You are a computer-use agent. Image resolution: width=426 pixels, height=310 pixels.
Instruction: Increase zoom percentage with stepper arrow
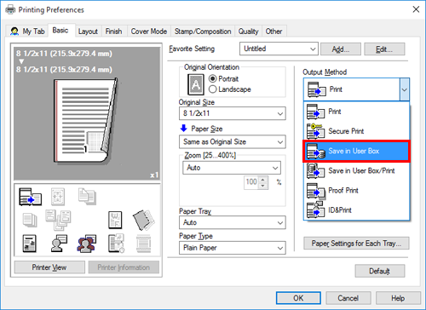[263, 180]
